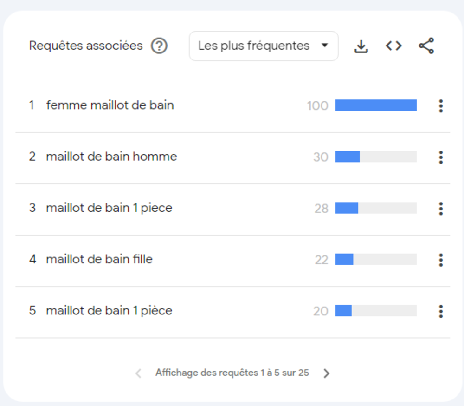Open three-dot menu for maillot de bain 1 pièce
This screenshot has width=464, height=406.
click(x=441, y=311)
